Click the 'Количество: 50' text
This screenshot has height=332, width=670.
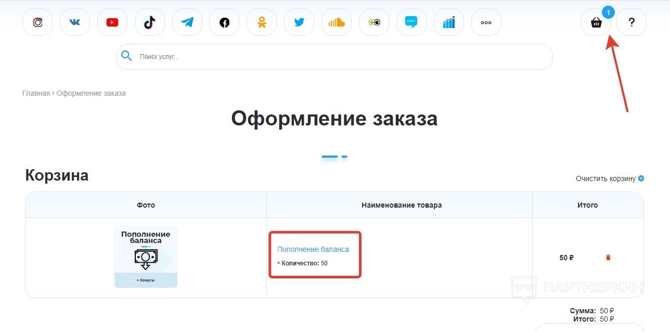pyautogui.click(x=305, y=263)
